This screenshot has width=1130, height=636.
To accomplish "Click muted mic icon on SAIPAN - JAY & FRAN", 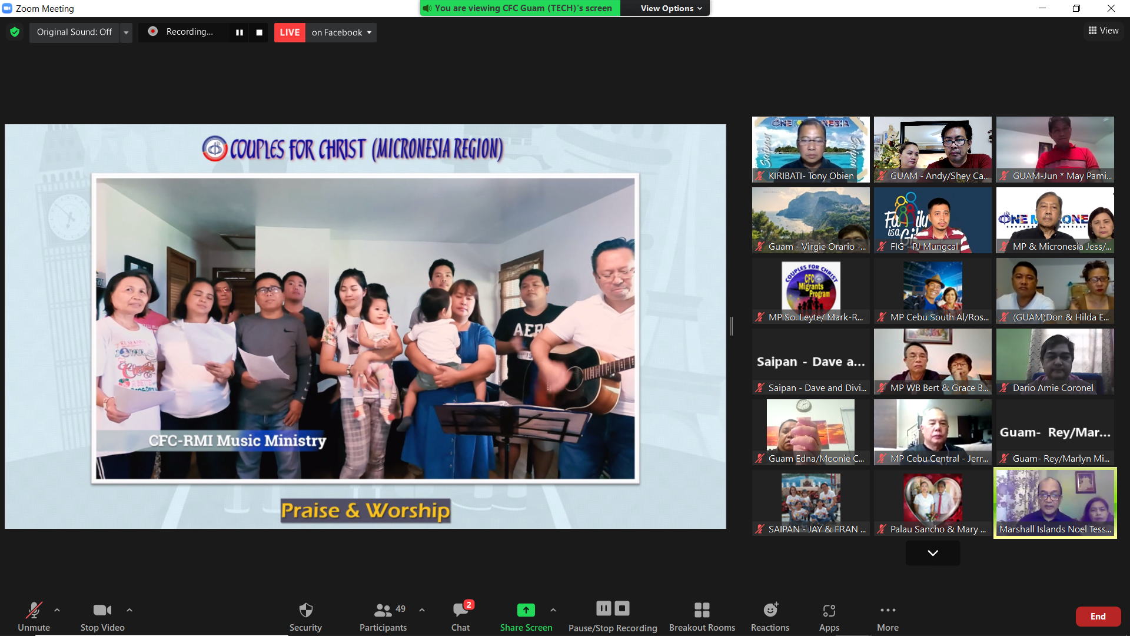I will 760,529.
